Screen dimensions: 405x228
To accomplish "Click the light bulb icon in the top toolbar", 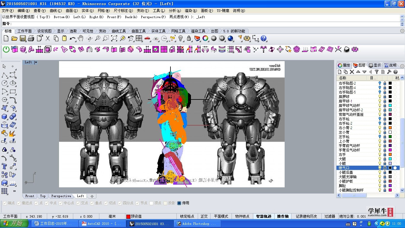I will 181,38.
